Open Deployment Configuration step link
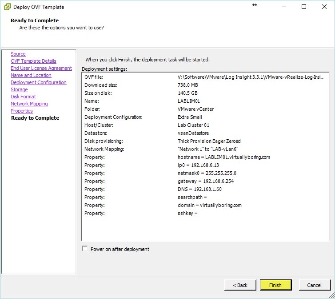Image resolution: width=335 pixels, height=299 pixels. point(39,82)
